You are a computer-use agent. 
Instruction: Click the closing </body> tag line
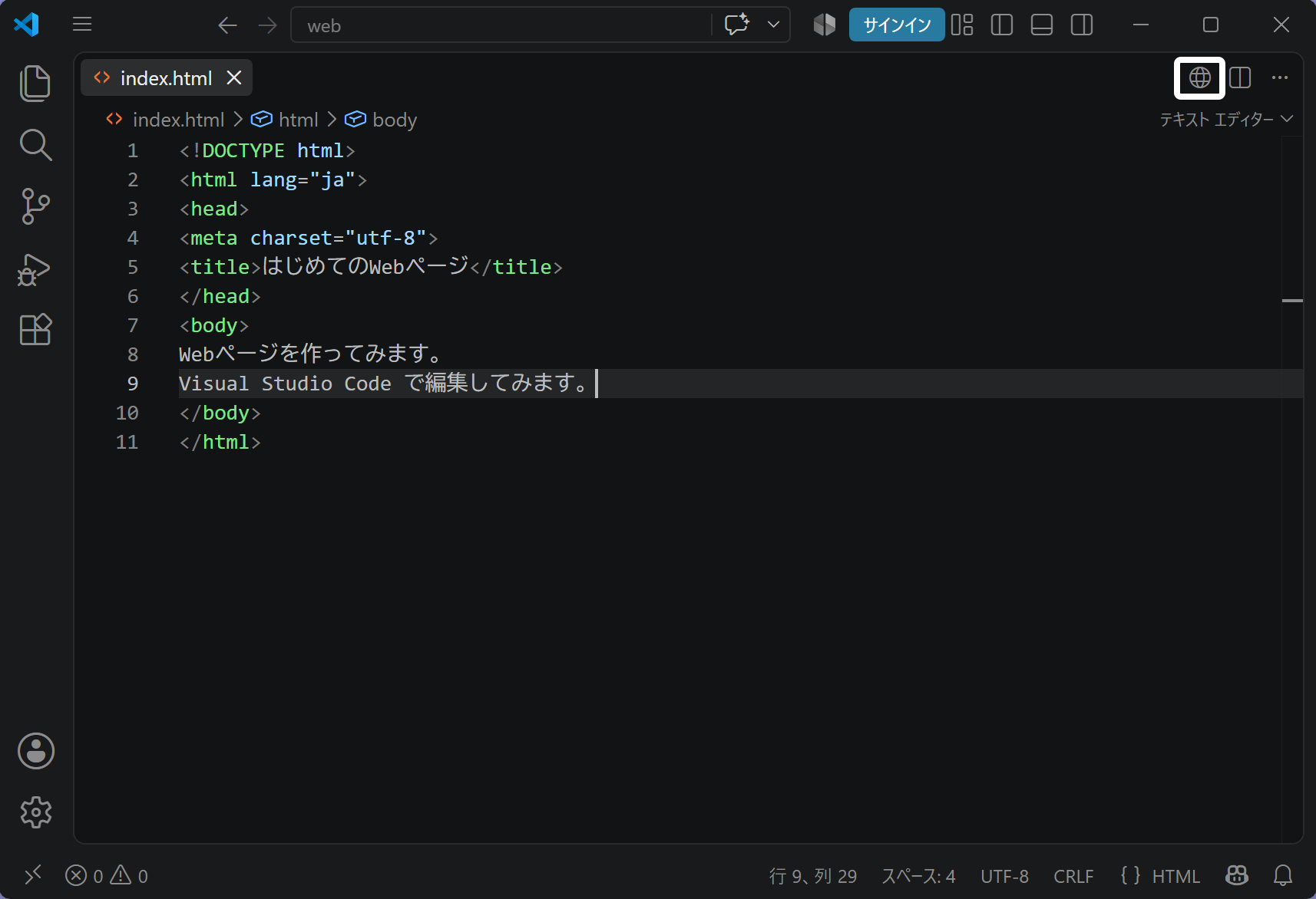point(220,413)
